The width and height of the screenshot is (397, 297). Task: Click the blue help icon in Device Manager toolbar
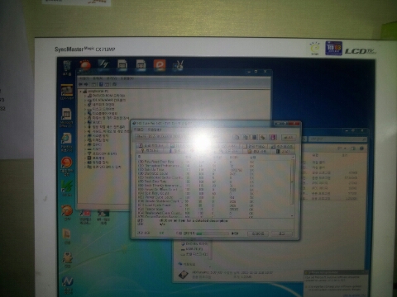coord(101,84)
